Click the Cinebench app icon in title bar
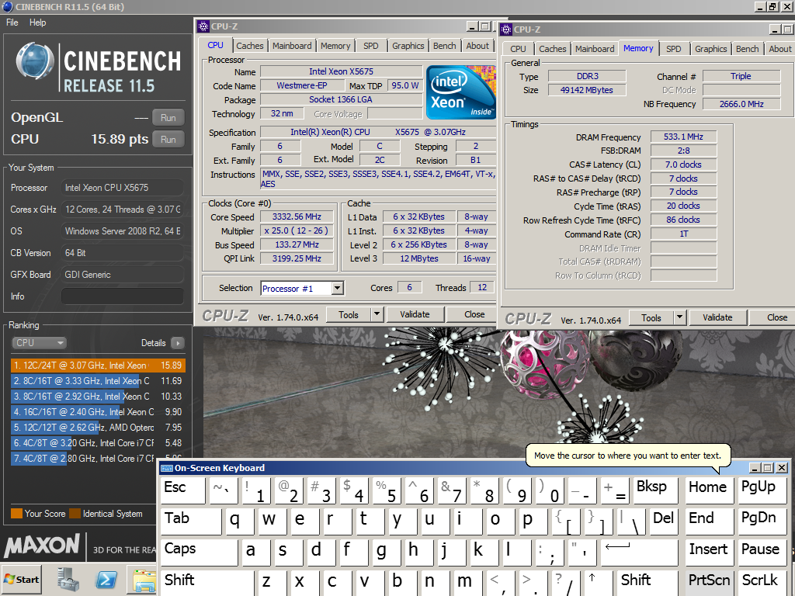This screenshot has height=596, width=795. pyautogui.click(x=7, y=6)
